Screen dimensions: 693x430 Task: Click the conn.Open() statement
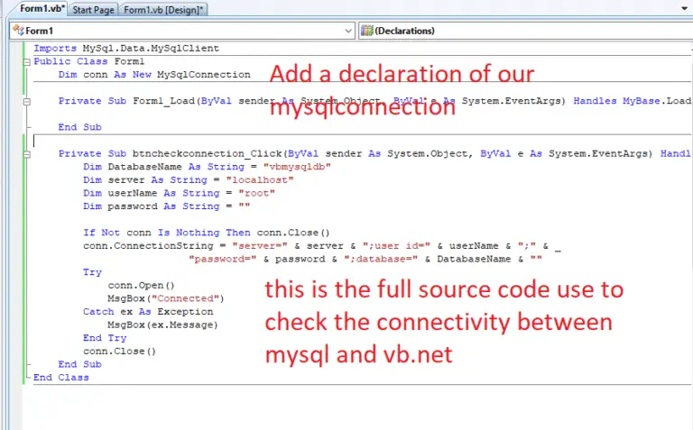click(141, 285)
